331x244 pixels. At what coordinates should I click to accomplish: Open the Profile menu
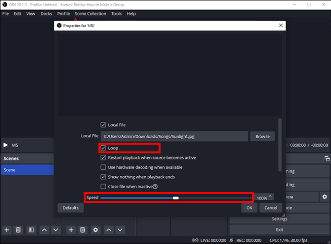click(63, 14)
